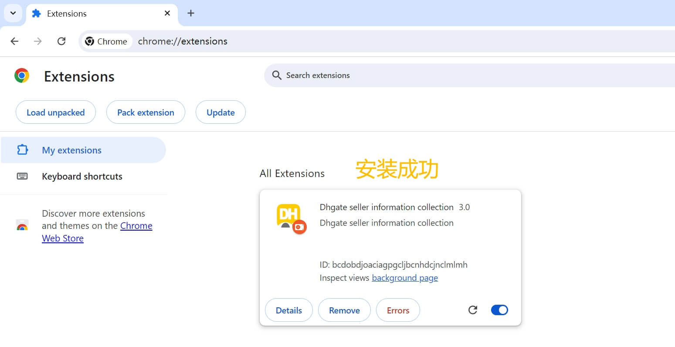Click the browser forward arrow

(x=38, y=41)
